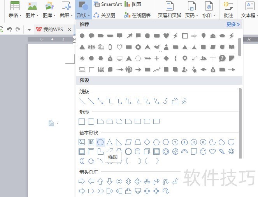
Task: Pick the cube basic shape
Action: (147, 152)
